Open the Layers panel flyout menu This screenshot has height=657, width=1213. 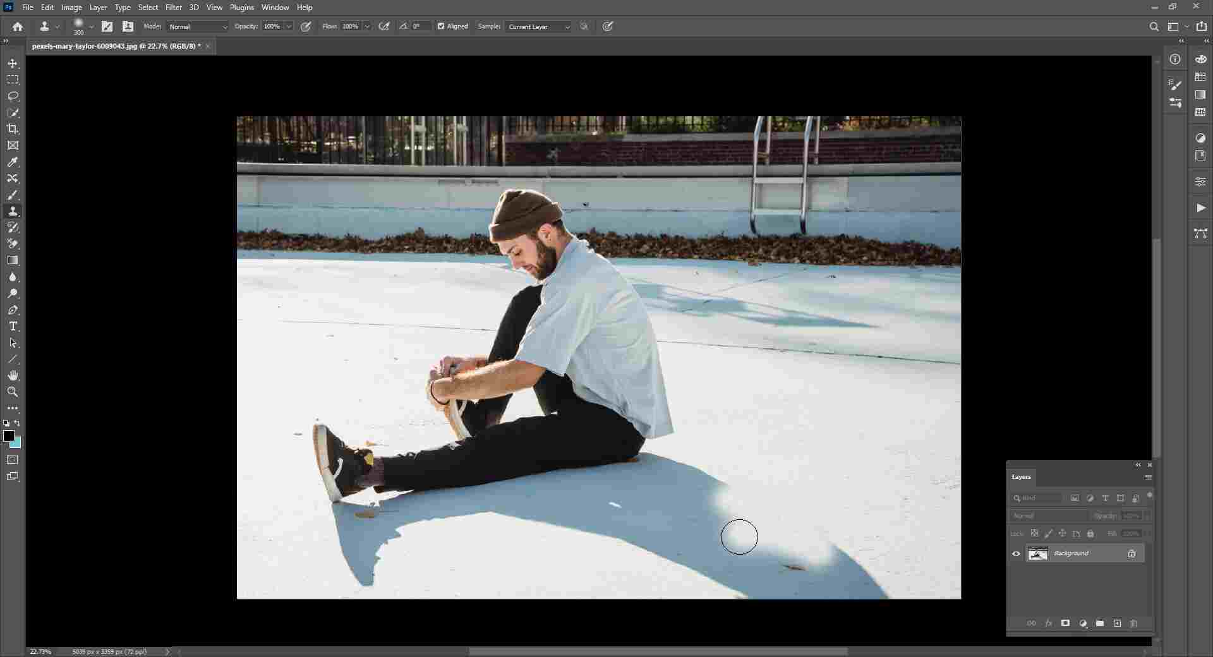pos(1148,478)
